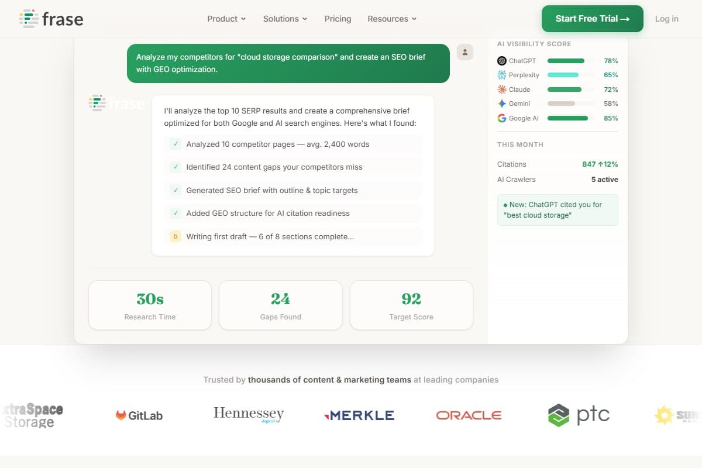Click checkmark beside Generated SEO brief
The image size is (702, 468).
point(175,190)
